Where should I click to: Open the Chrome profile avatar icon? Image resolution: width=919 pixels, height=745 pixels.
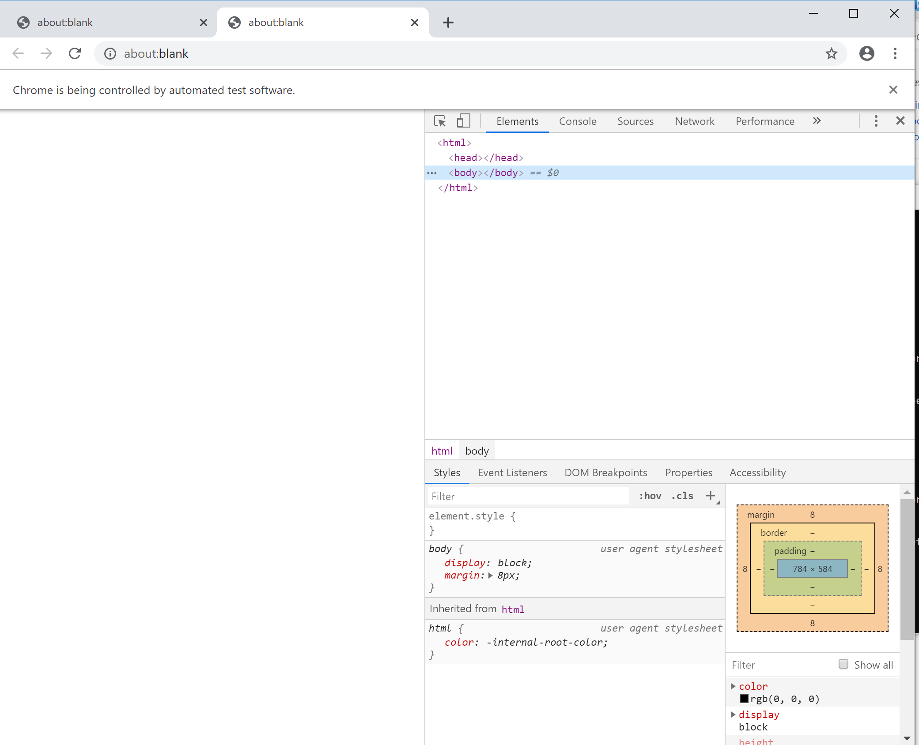click(866, 53)
